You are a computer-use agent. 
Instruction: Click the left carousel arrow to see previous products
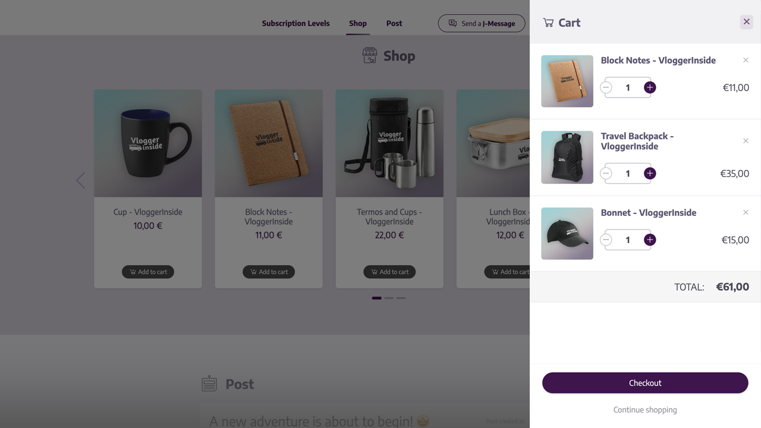point(80,180)
